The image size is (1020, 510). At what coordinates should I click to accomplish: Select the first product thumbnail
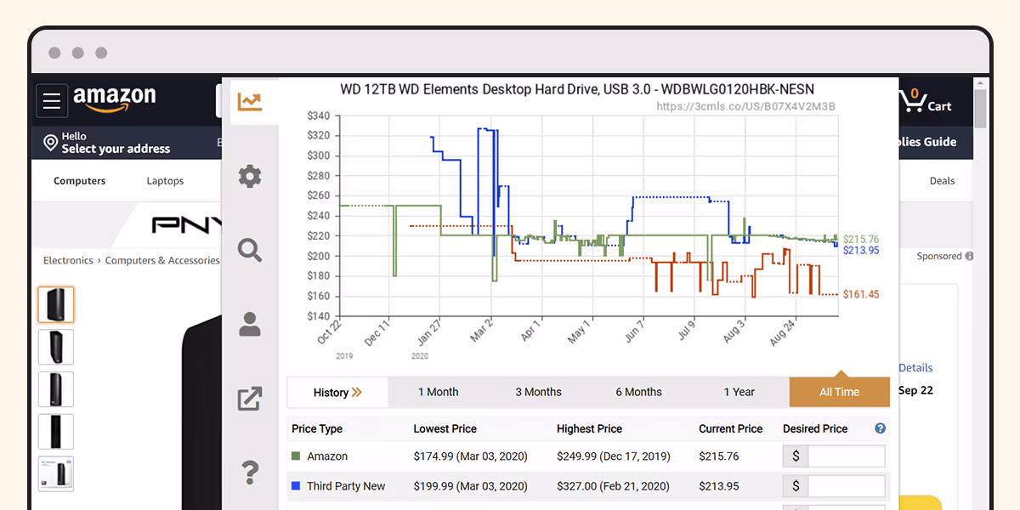[56, 304]
